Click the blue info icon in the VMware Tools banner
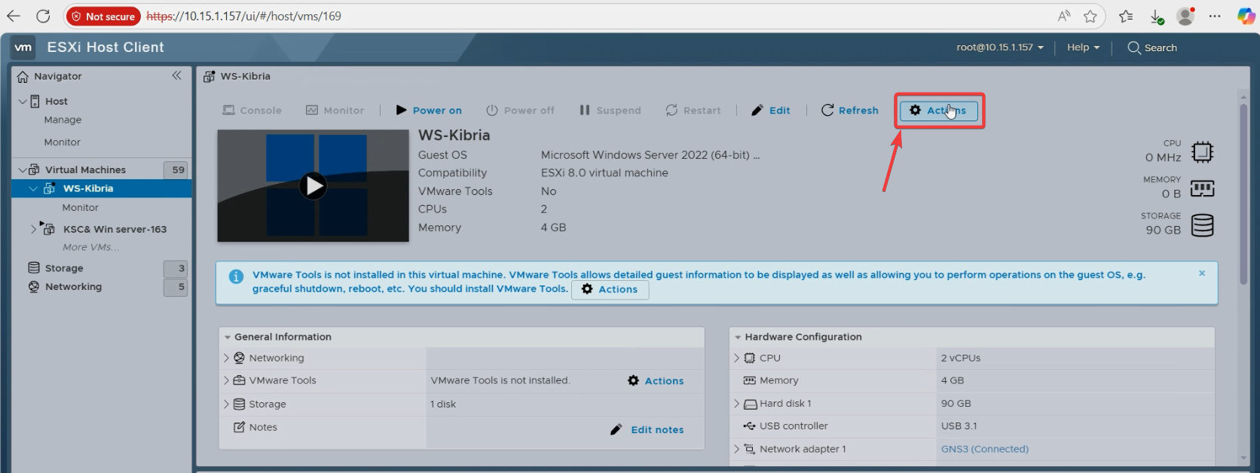This screenshot has width=1260, height=473. 236,276
